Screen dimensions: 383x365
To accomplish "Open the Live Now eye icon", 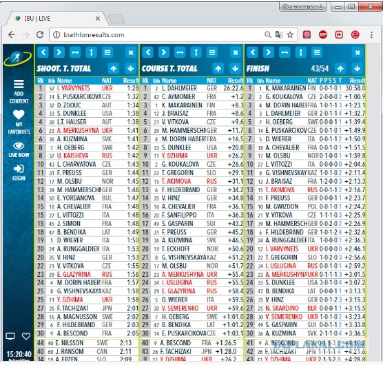I will point(19,146).
